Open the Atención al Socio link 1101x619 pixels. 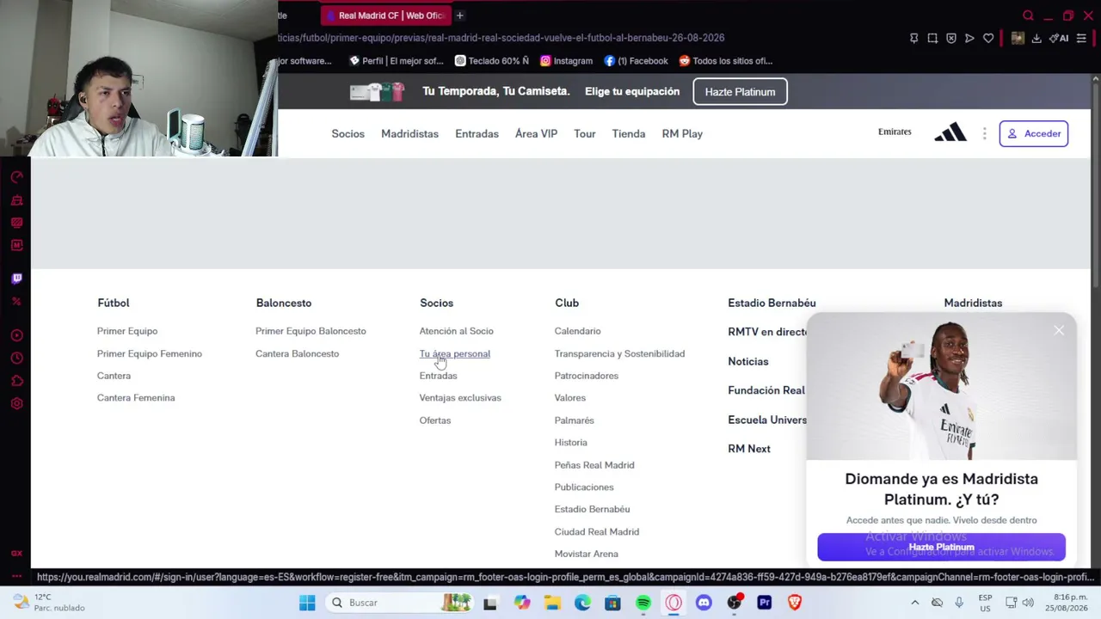[456, 331]
